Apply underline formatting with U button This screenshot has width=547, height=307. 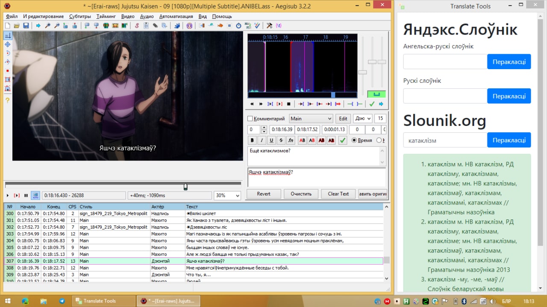271,140
